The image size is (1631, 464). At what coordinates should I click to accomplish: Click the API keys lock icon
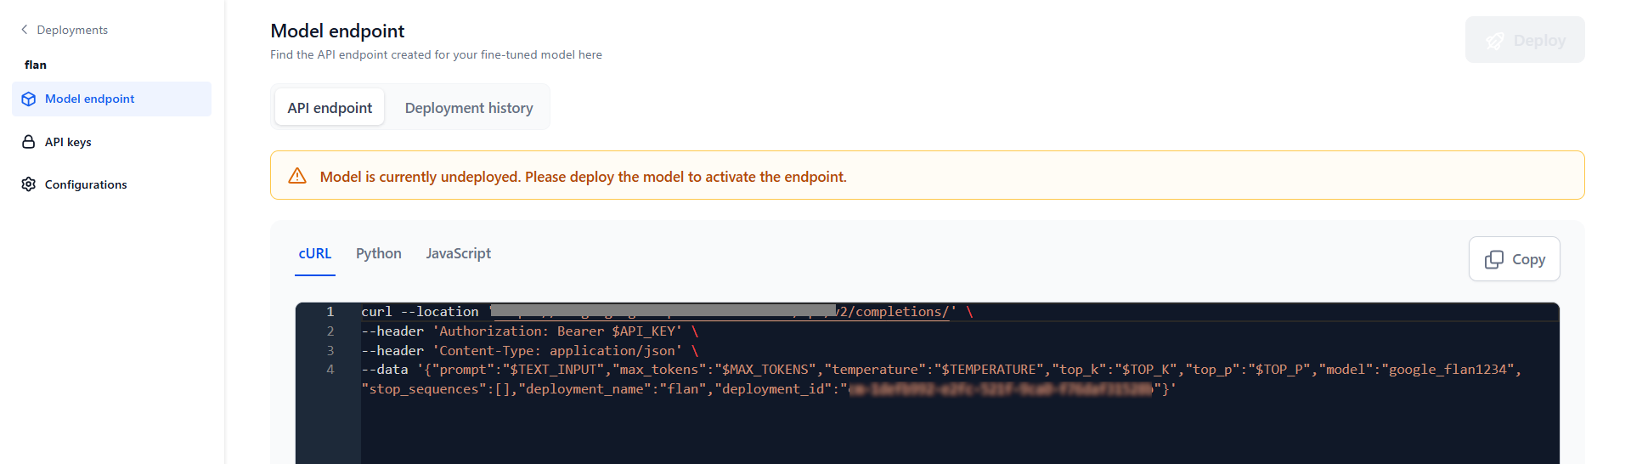coord(29,142)
